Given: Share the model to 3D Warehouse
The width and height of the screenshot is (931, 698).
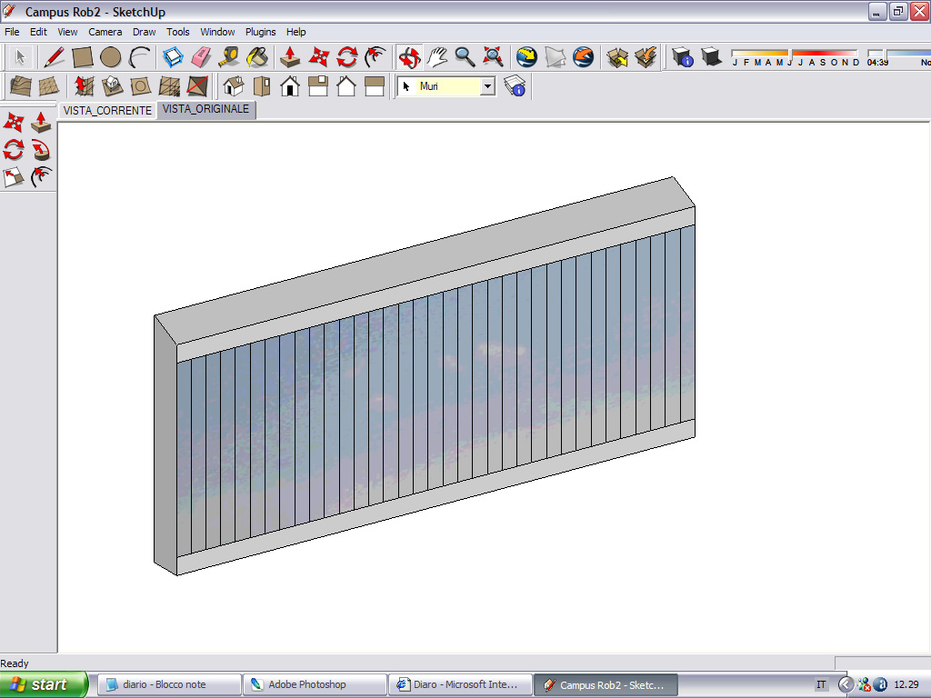Looking at the screenshot, I should click(x=646, y=57).
